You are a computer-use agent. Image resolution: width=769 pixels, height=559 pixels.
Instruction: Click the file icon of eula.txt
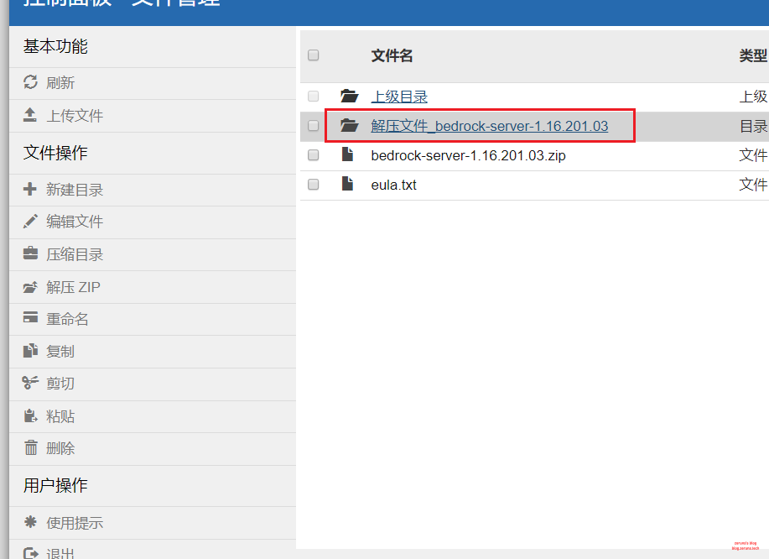(x=348, y=184)
